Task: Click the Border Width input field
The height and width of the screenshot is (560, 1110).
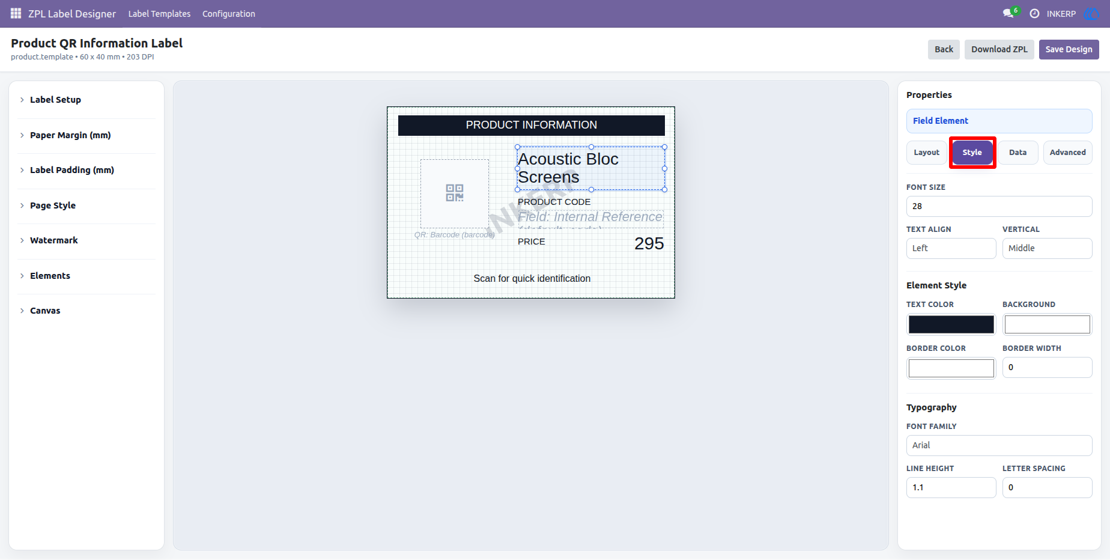Action: pos(1047,367)
